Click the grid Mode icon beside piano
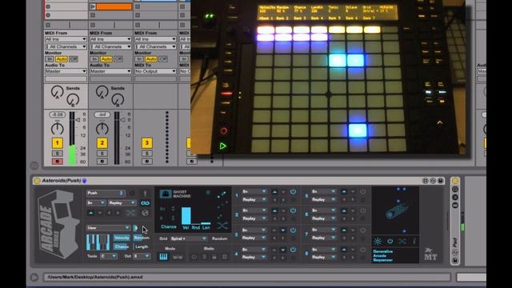Screen dimensions: 512x288 (x=178, y=257)
